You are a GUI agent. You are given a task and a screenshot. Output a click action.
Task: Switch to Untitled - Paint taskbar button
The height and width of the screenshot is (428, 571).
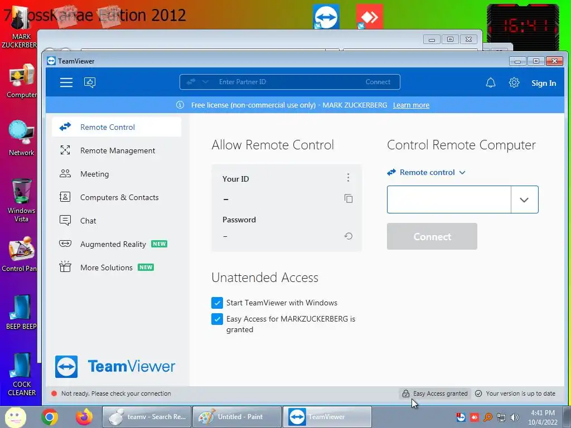pyautogui.click(x=236, y=417)
